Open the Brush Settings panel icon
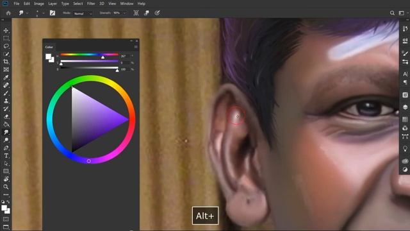The width and height of the screenshot is (410, 231). click(x=405, y=54)
